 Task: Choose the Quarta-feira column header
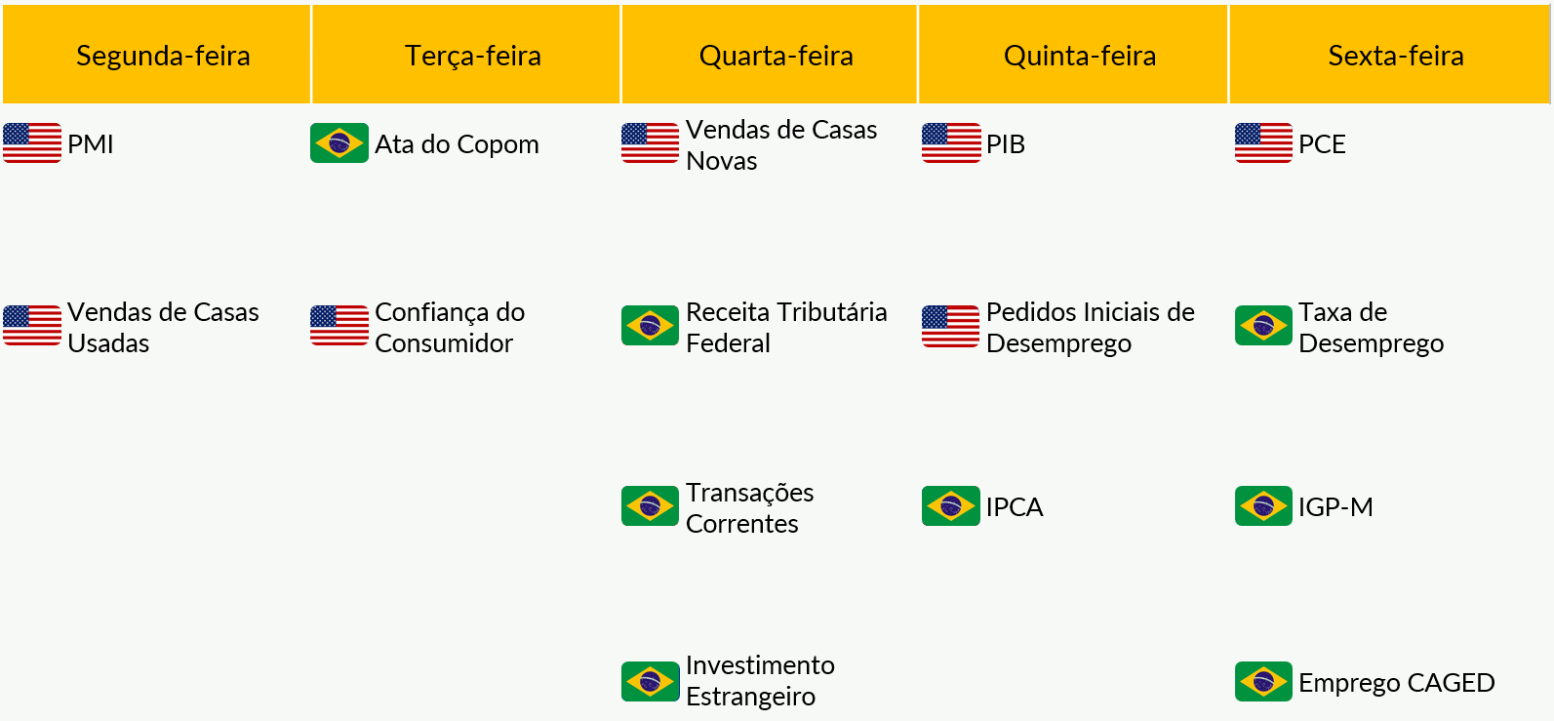point(770,55)
